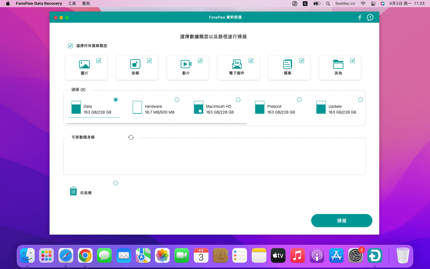The height and width of the screenshot is (269, 430).
Task: Uncheck the 檔案 document type checkbox
Action: 302,61
